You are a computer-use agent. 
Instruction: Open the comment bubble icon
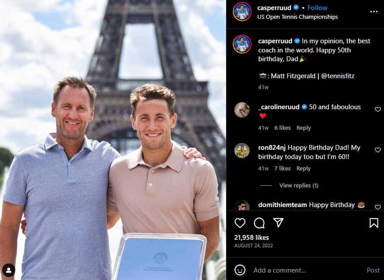[259, 223]
